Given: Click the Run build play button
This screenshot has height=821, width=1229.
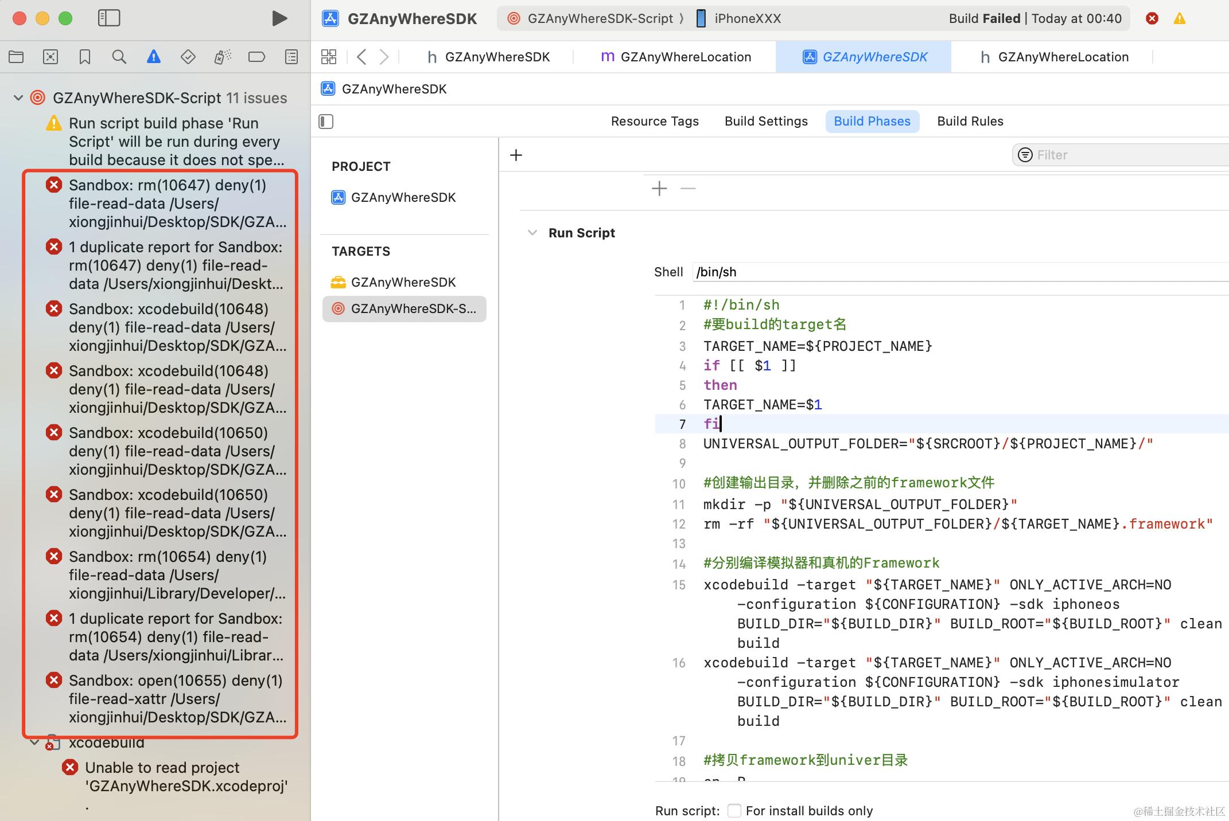Looking at the screenshot, I should coord(279,18).
